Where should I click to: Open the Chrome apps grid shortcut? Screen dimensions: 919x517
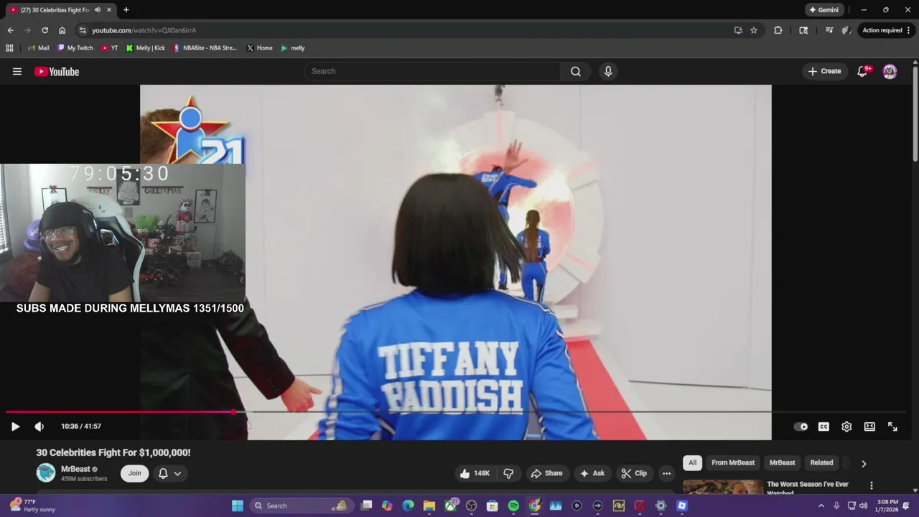tap(9, 48)
